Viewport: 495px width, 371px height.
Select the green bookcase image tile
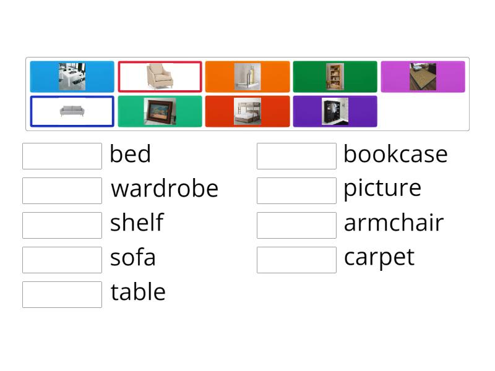click(x=335, y=77)
